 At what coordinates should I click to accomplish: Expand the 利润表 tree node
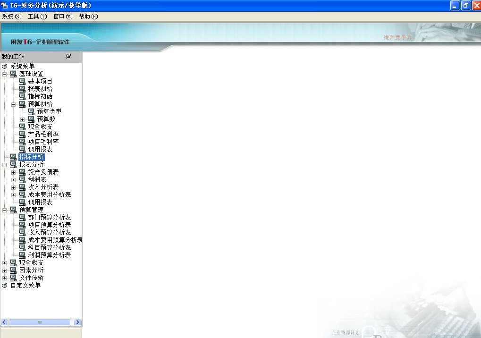tap(14, 180)
